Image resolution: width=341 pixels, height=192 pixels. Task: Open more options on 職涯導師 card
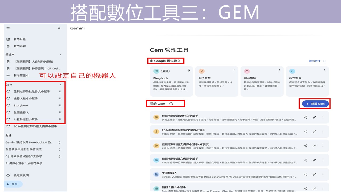tap(279, 70)
